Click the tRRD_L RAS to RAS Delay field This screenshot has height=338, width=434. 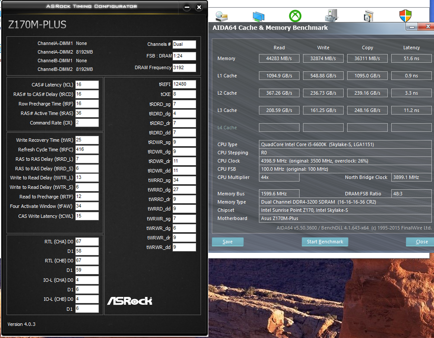(x=87, y=159)
